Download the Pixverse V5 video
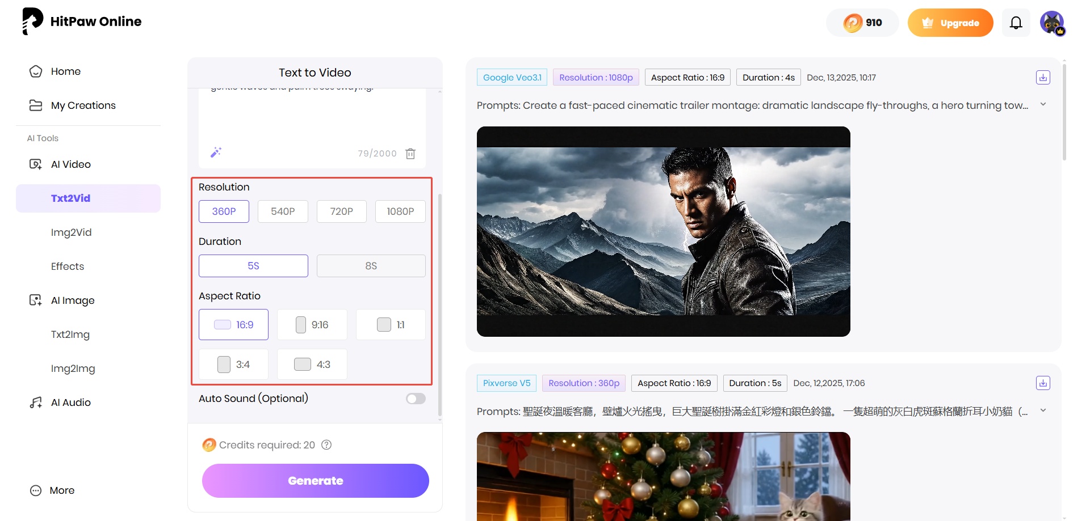Screen dimensions: 1090x521 [x=1042, y=383]
